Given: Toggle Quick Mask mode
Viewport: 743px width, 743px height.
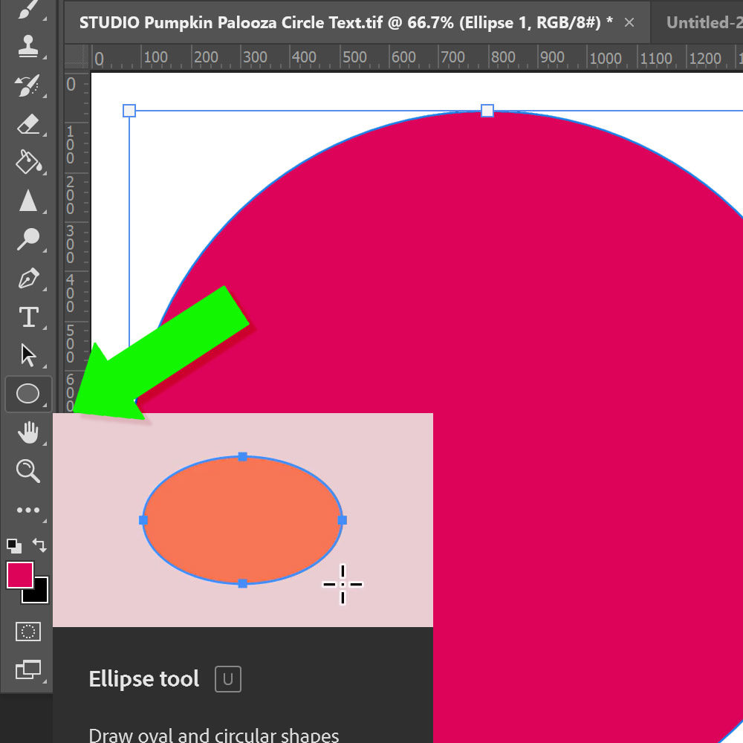Looking at the screenshot, I should point(28,631).
